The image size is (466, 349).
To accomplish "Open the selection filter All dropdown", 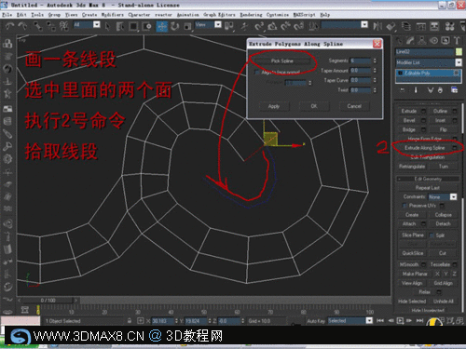I will (x=97, y=24).
